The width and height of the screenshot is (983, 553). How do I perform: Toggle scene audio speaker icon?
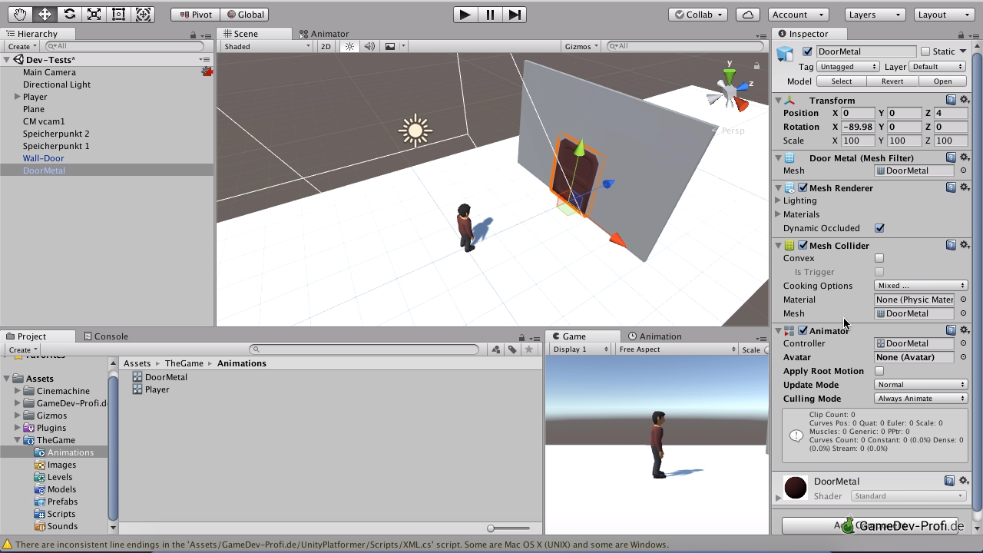point(369,46)
